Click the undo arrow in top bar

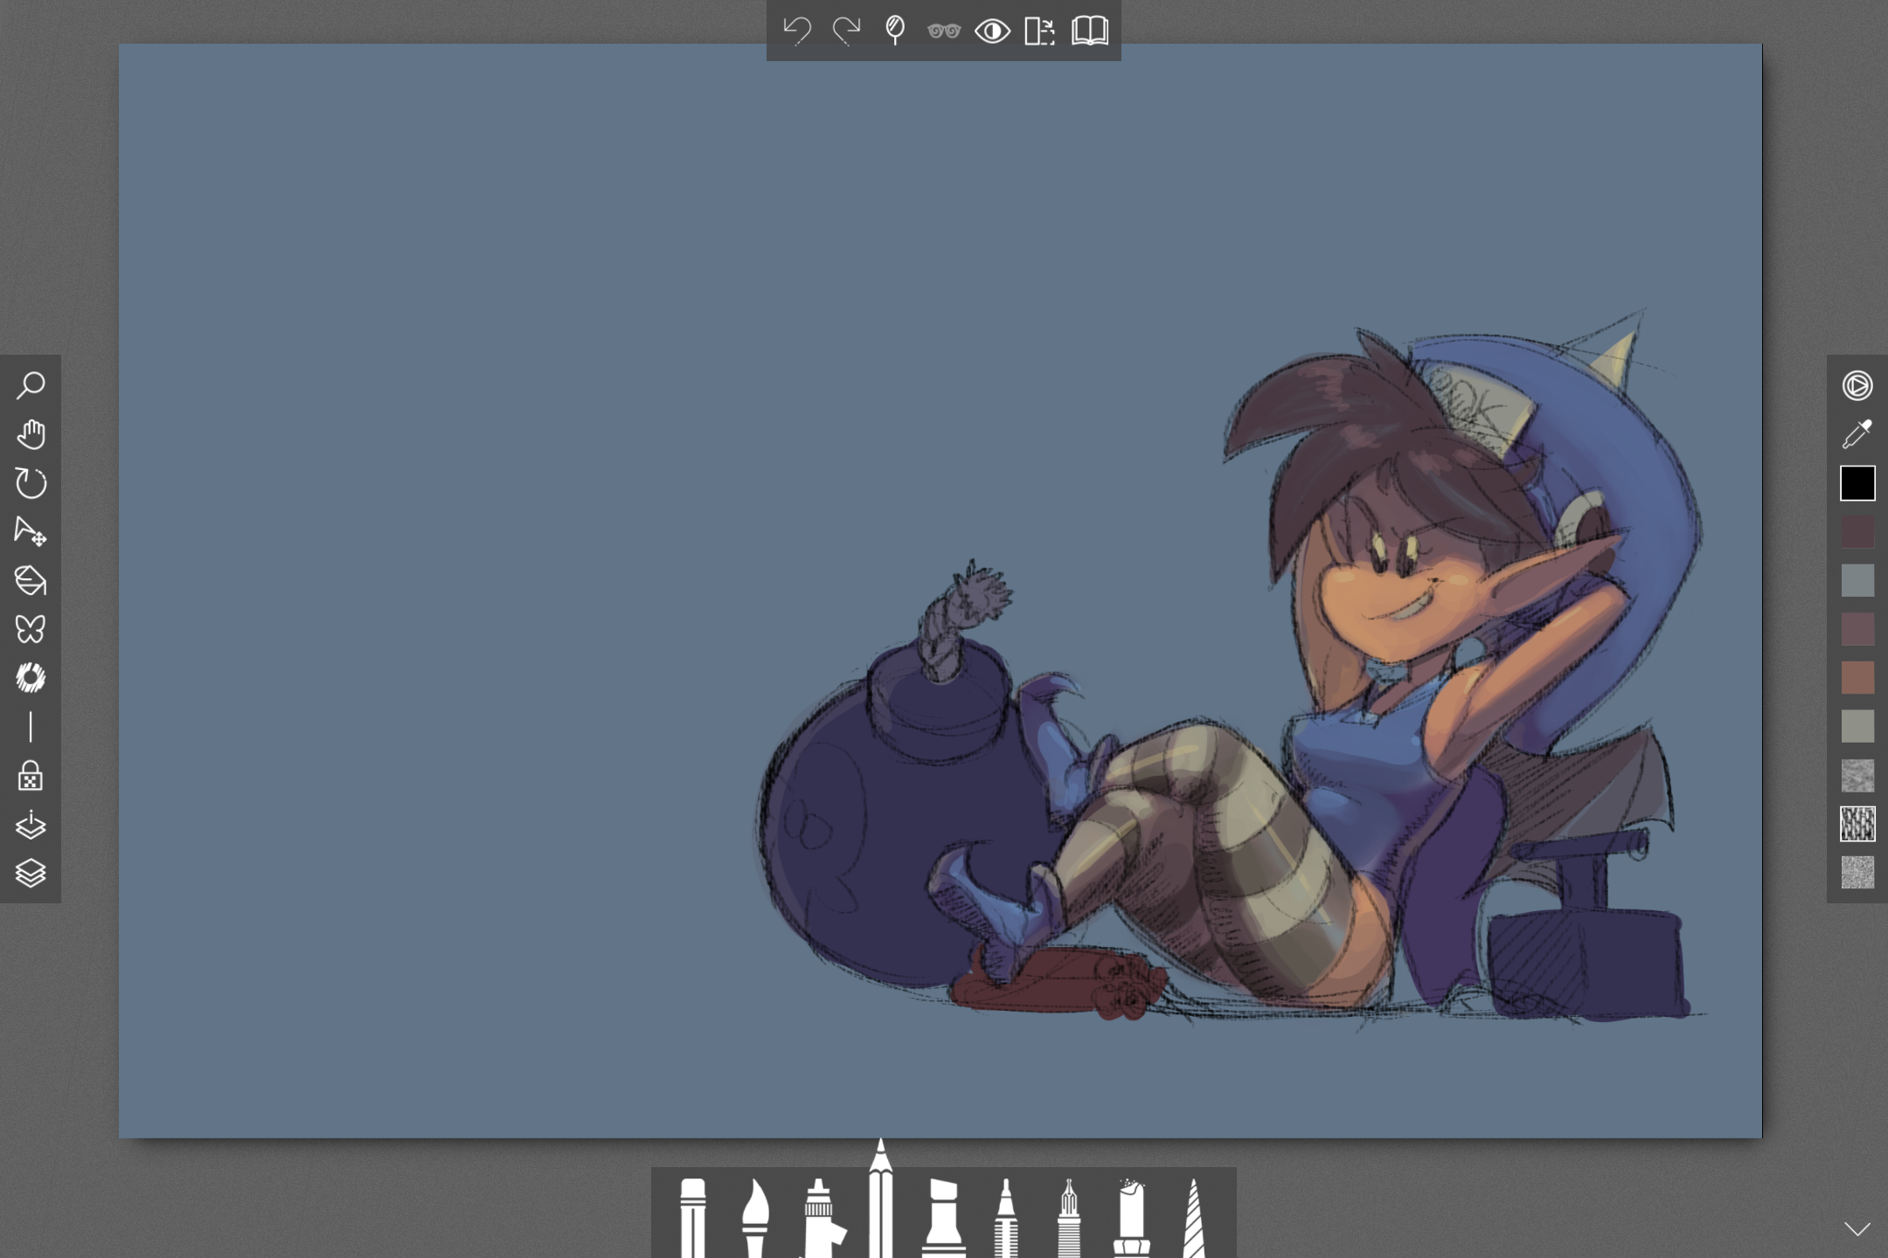[x=797, y=31]
